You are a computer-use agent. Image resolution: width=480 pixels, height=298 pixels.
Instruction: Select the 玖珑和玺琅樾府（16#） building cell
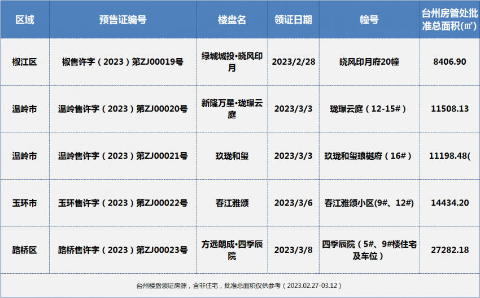(369, 155)
